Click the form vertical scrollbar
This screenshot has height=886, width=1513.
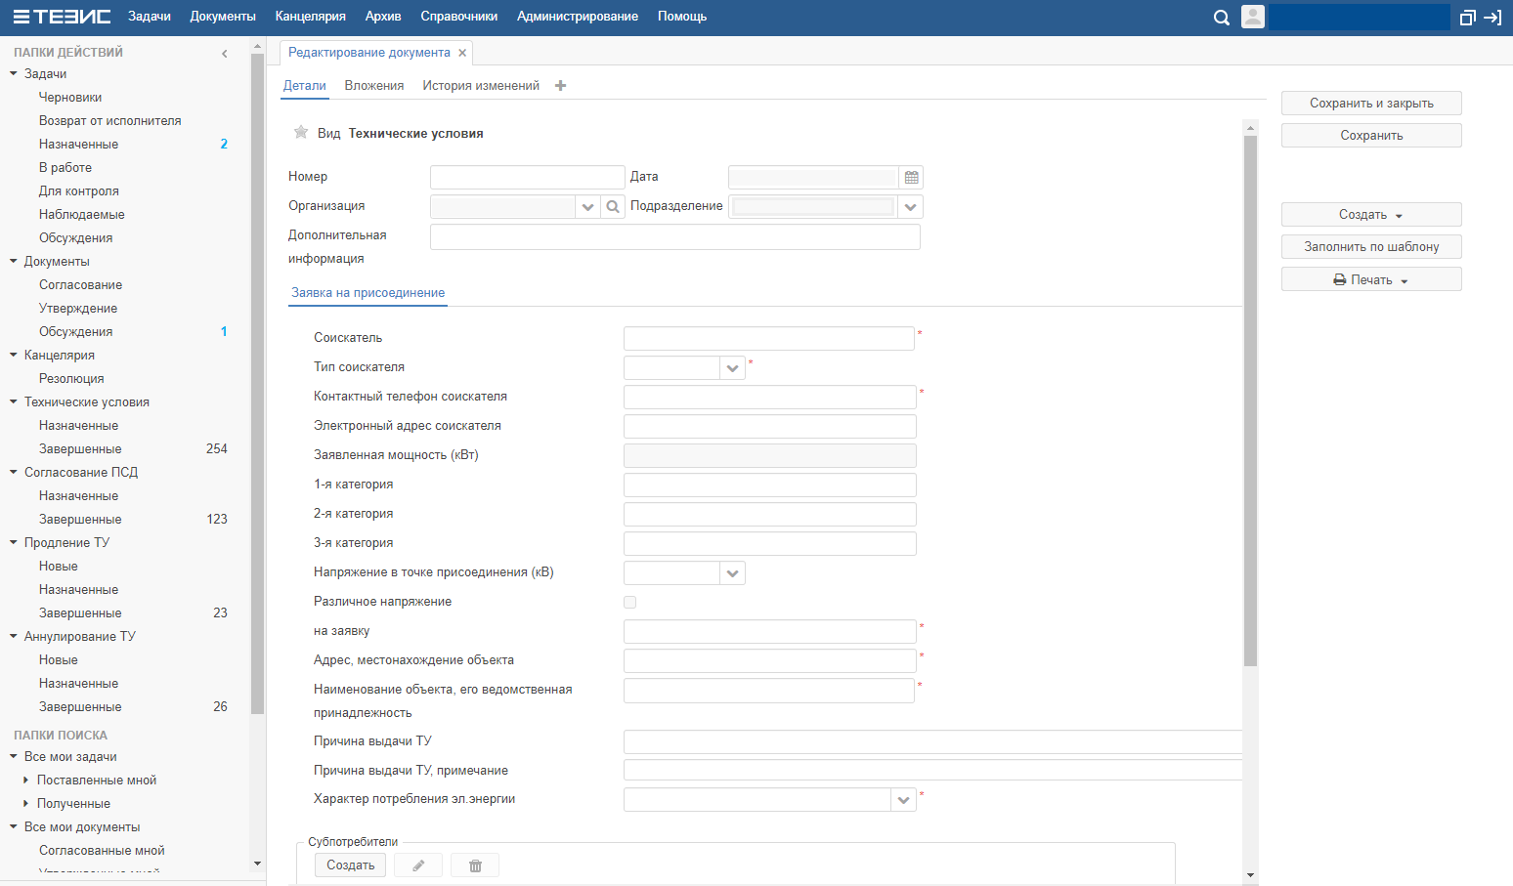click(x=1250, y=401)
